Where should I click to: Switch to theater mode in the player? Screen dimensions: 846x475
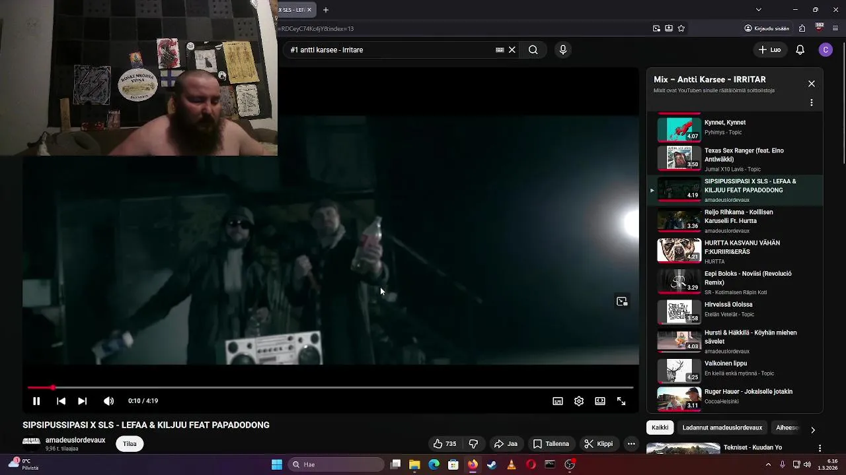pos(600,401)
